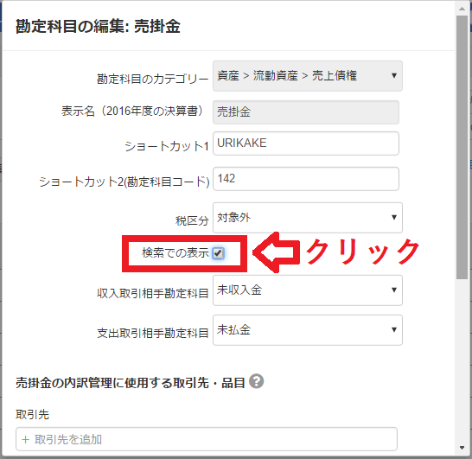The width and height of the screenshot is (472, 459).
Task: Open the 収入取引相手勘定科目 dropdown
Action: [308, 290]
